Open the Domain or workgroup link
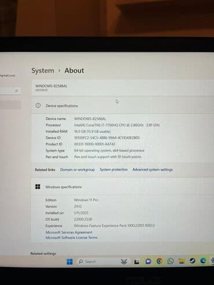 pos(78,169)
